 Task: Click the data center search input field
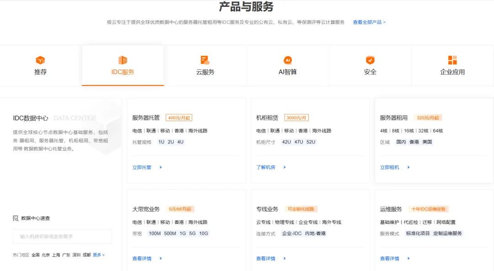[x=62, y=237]
